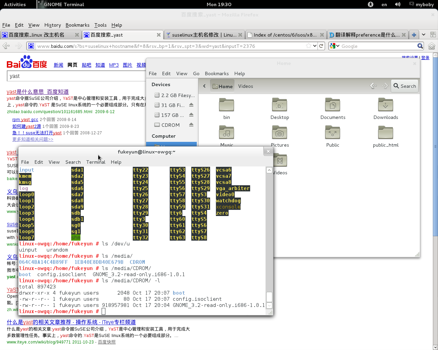Click the Firefox forward arrow
The height and width of the screenshot is (350, 438).
tap(18, 46)
